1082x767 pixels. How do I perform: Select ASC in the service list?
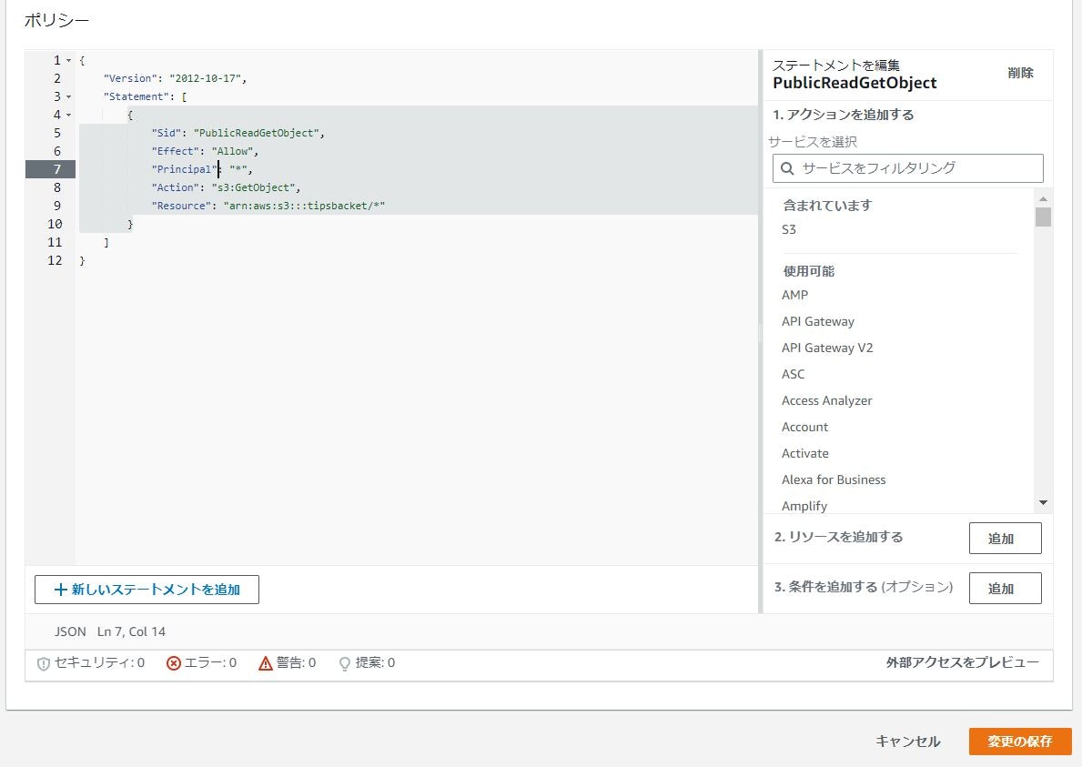click(793, 375)
